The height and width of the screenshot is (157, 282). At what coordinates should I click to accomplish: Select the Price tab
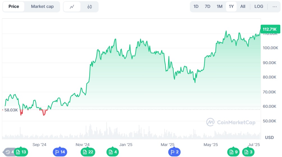click(x=14, y=6)
